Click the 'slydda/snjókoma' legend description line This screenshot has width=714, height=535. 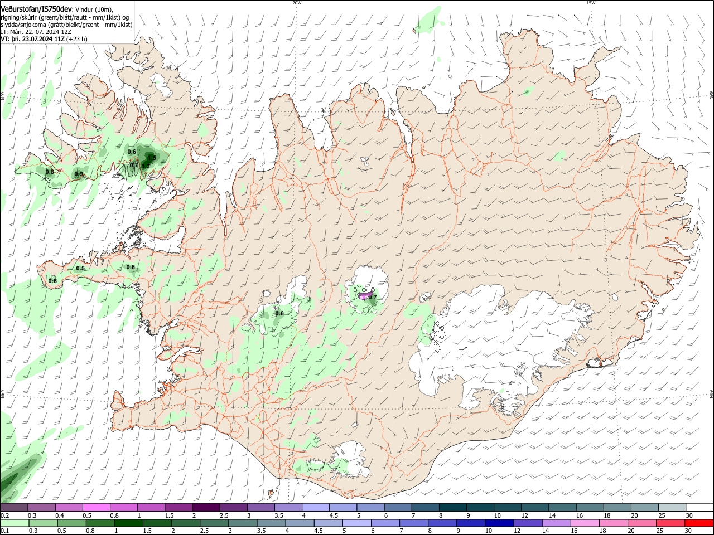(66, 25)
